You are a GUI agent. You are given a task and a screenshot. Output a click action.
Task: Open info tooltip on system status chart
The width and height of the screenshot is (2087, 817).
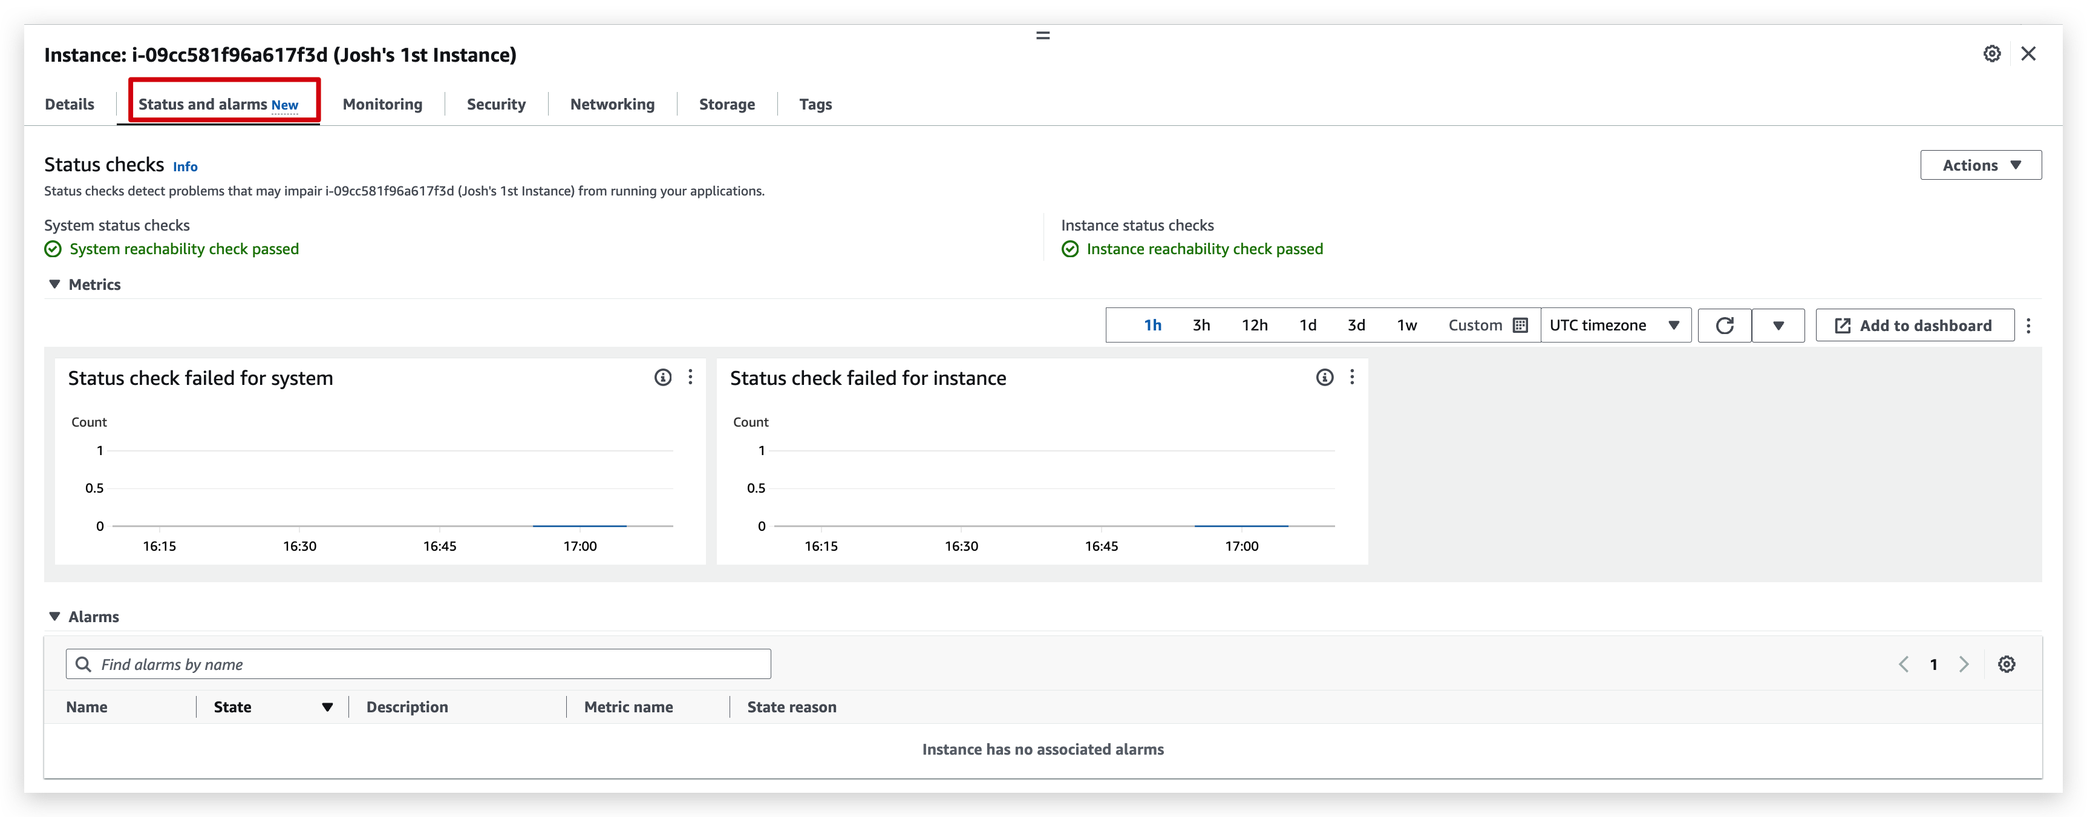pos(663,377)
